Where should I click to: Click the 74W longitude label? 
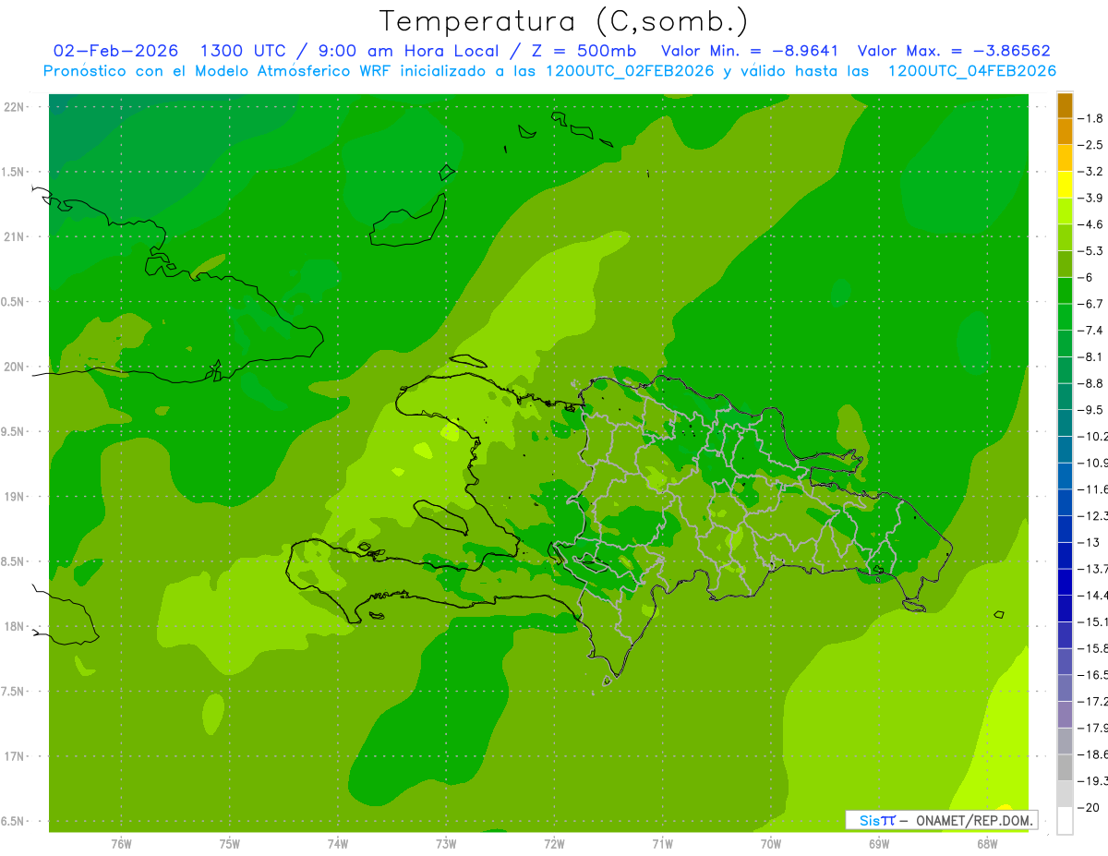point(337,844)
